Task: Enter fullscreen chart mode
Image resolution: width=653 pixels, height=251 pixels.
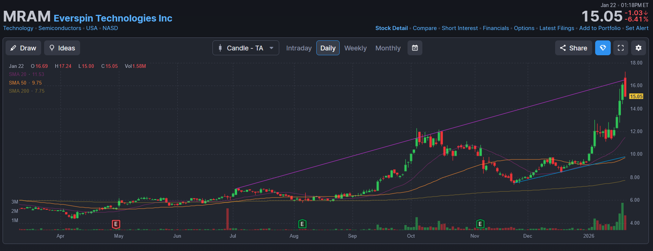Action: (621, 48)
